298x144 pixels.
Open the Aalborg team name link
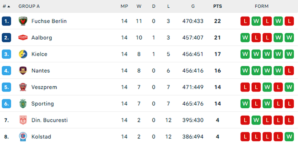(42, 38)
